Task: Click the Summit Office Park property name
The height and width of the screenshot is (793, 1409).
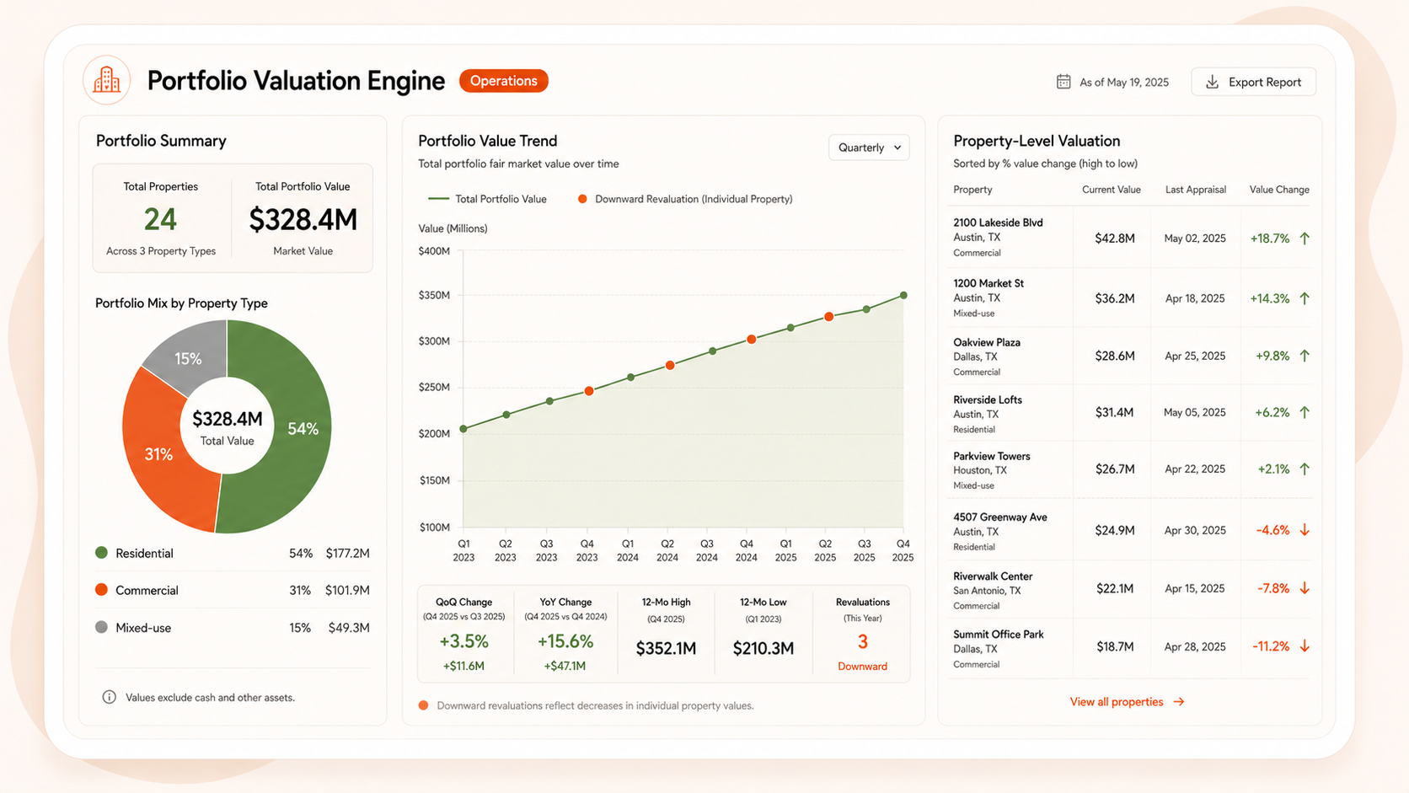Action: (999, 634)
